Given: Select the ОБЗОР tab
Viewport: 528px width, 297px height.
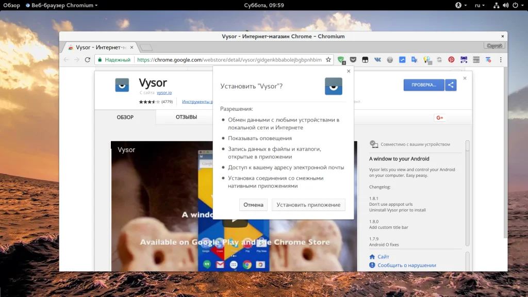Looking at the screenshot, I should pyautogui.click(x=125, y=117).
